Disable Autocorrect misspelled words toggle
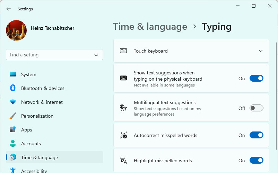This screenshot has height=173, width=278. click(257, 135)
